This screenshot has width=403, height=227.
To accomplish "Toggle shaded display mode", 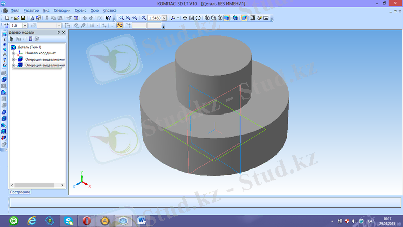I will click(227, 18).
